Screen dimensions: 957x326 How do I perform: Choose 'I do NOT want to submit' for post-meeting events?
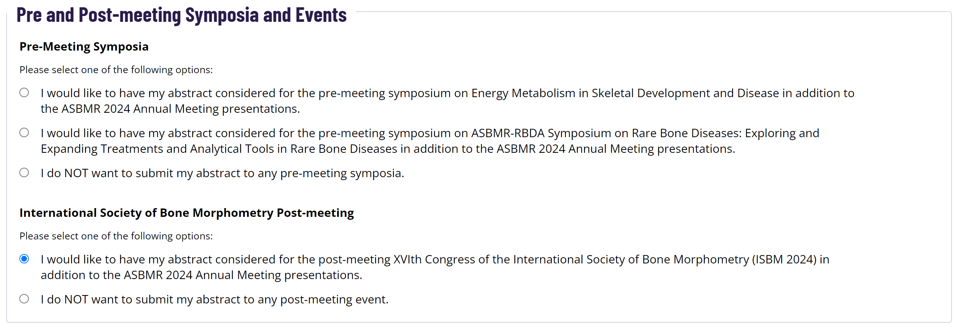(24, 299)
